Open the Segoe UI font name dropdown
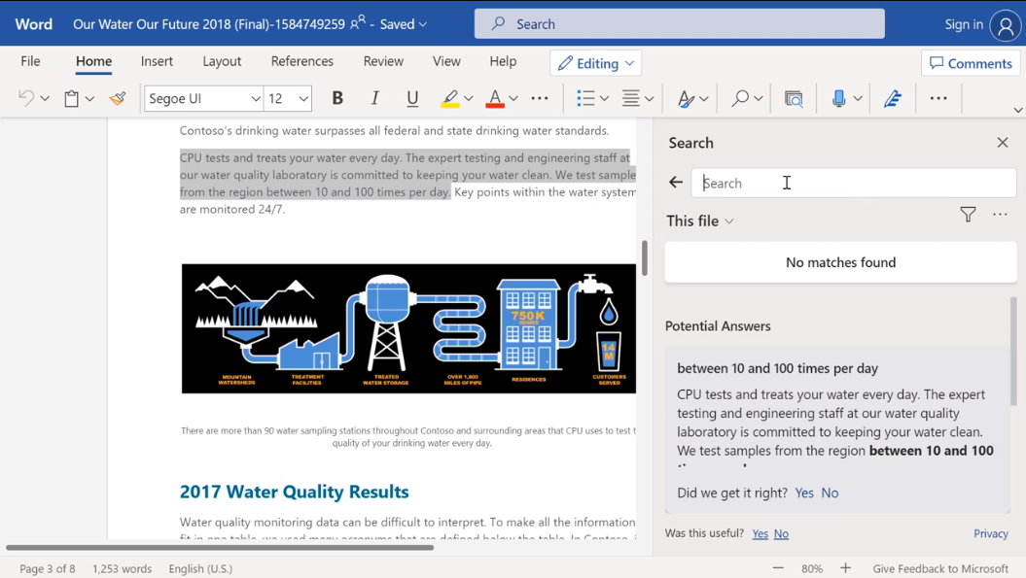This screenshot has width=1026, height=578. tap(256, 98)
